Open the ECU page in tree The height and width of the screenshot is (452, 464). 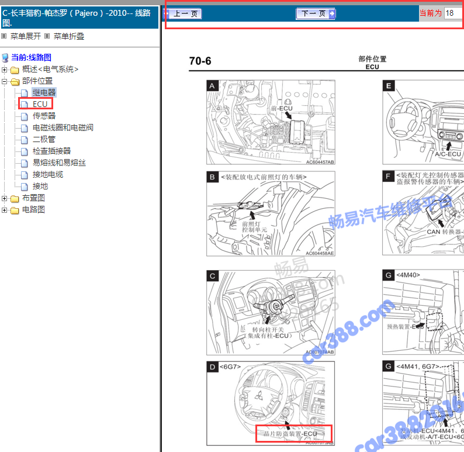40,104
